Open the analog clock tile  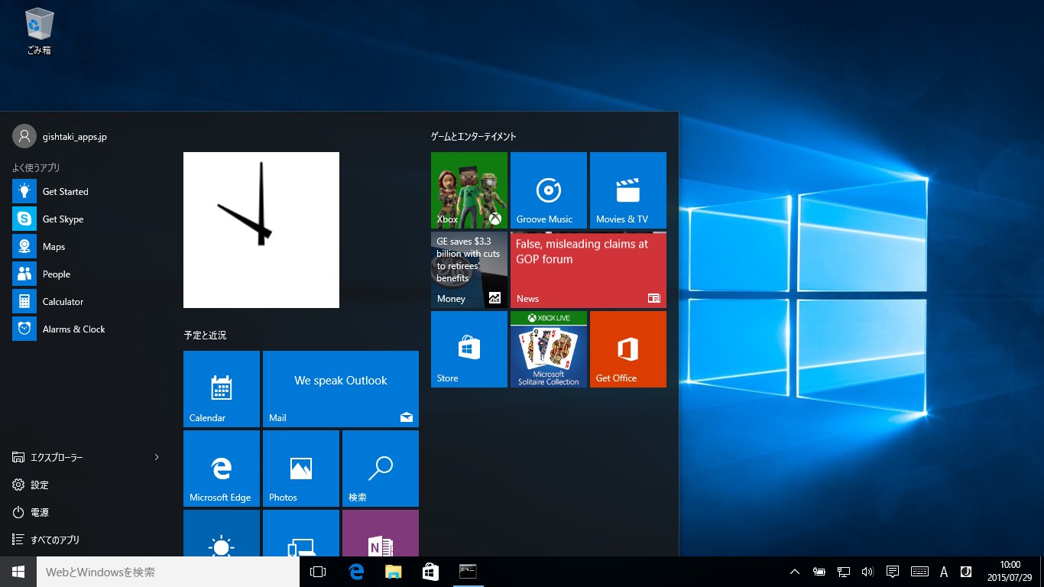click(261, 230)
